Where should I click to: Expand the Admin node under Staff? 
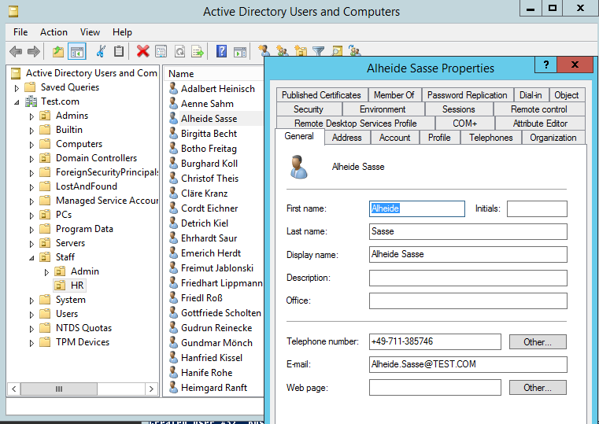46,272
